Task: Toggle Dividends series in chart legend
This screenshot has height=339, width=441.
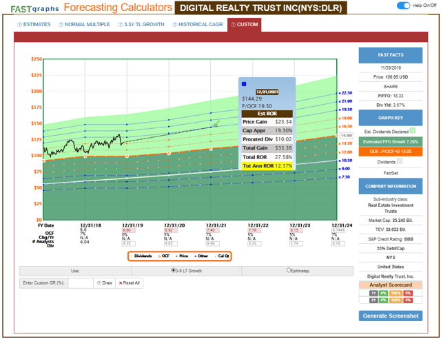Action: coord(141,256)
